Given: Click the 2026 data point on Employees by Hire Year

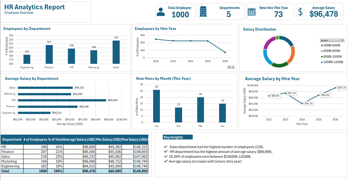Looking at the screenshot, I should click(225, 52).
